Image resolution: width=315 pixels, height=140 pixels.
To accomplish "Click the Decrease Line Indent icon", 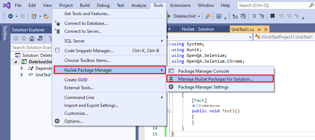I will tap(235, 16).
